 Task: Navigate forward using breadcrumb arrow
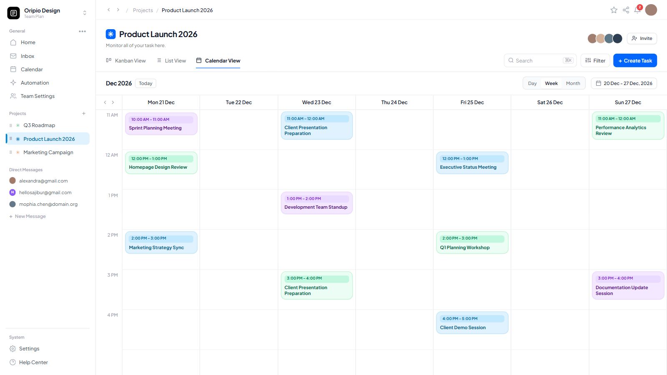point(118,10)
